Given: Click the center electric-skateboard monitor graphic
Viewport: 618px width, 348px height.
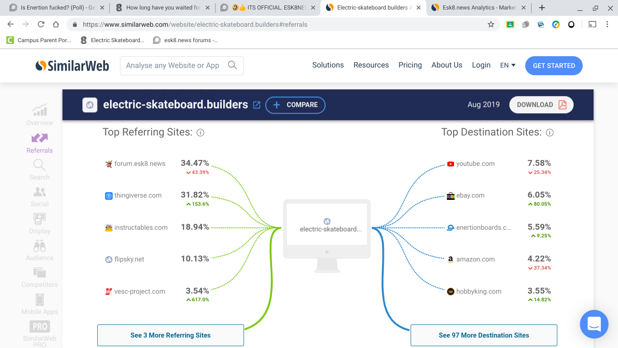Looking at the screenshot, I should point(327,236).
